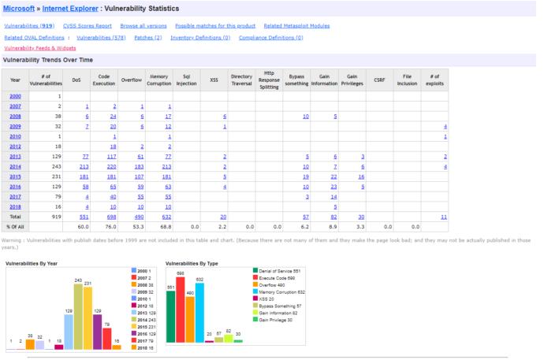This screenshot has height=360, width=544.
Task: Select year 2017 in the table
Action: click(x=15, y=197)
